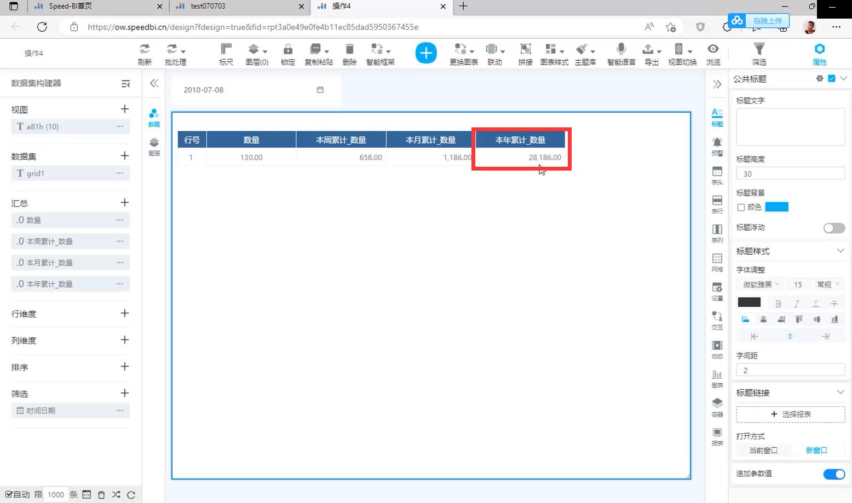Image resolution: width=852 pixels, height=503 pixels.
Task: Click the shuffle icon in bottom bar
Action: (116, 495)
